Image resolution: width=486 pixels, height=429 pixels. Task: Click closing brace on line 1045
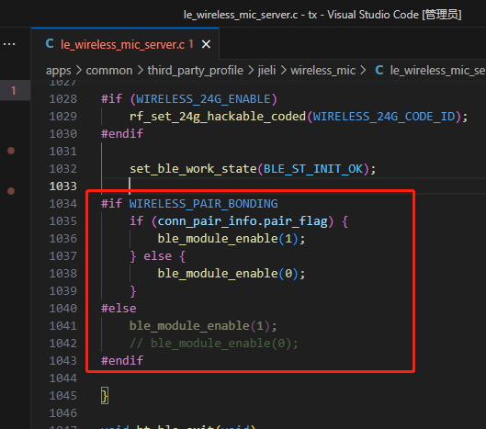pyautogui.click(x=105, y=396)
